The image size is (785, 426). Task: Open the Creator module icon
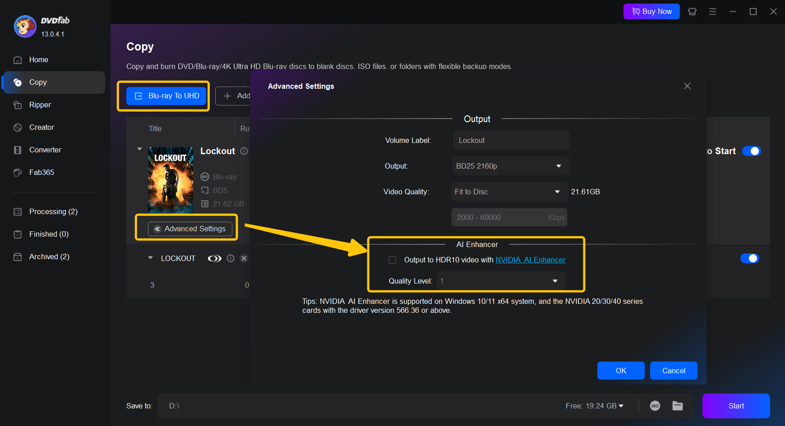pos(18,128)
